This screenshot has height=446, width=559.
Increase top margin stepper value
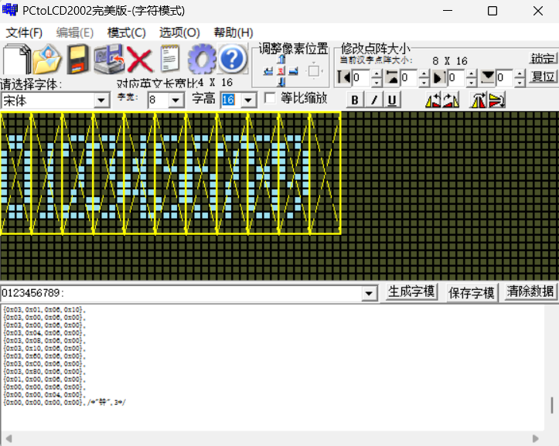[424, 73]
